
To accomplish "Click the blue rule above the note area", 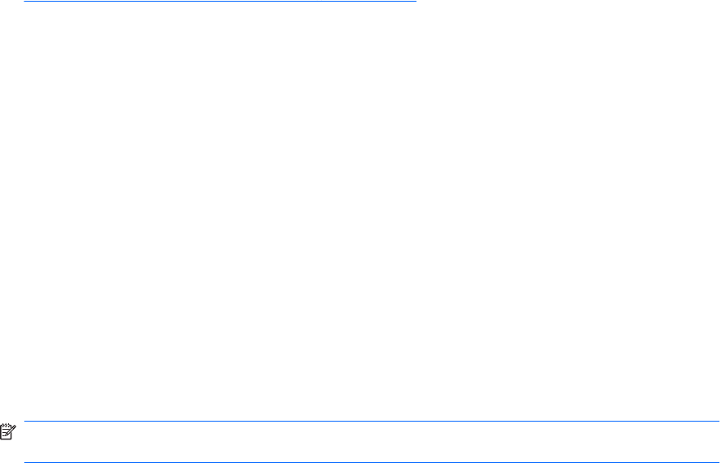I will [371, 421].
